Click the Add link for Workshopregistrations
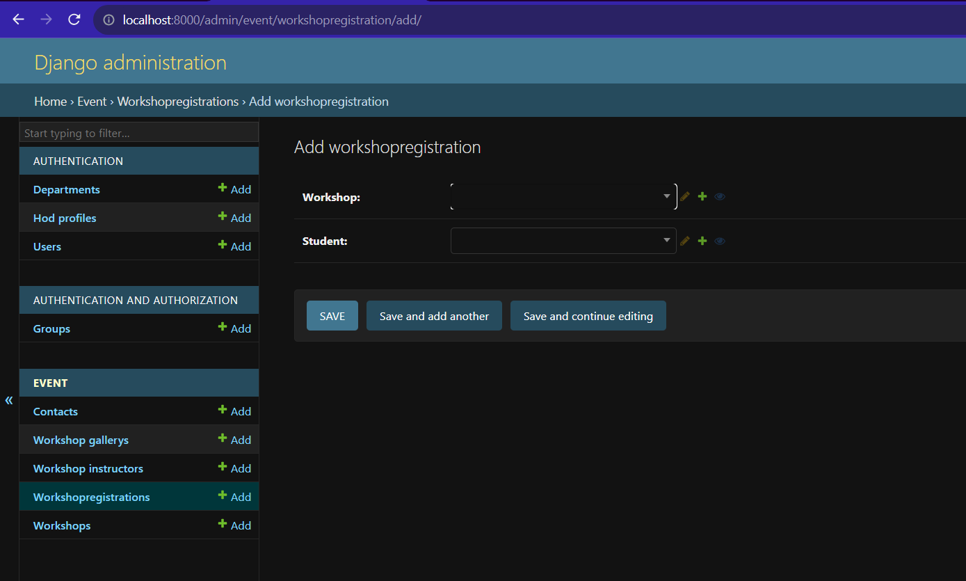 point(234,497)
